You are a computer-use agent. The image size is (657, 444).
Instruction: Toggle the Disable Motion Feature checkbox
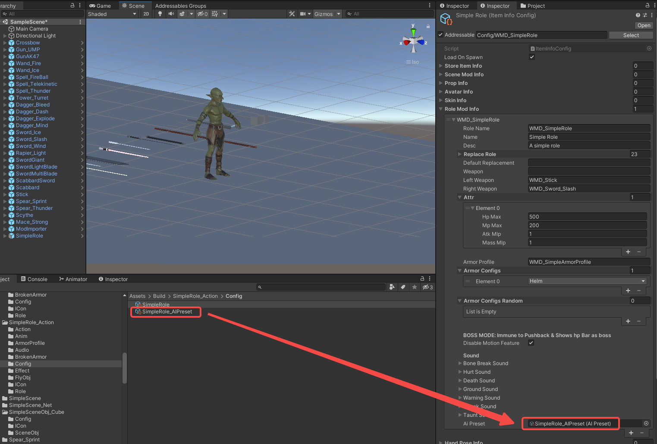tap(531, 343)
